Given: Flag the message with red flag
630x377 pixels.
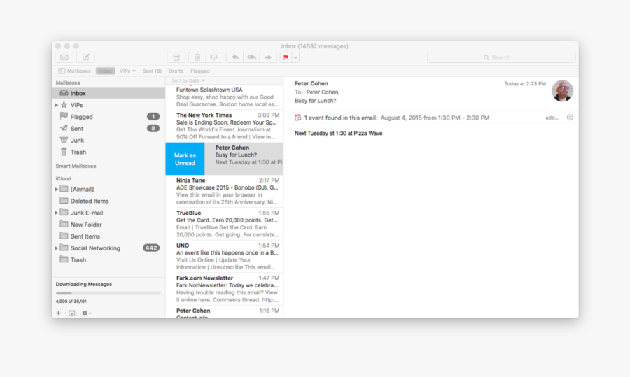Looking at the screenshot, I should pyautogui.click(x=286, y=57).
